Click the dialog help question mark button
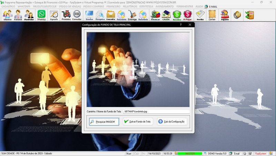The image size is (276, 156). point(181,25)
